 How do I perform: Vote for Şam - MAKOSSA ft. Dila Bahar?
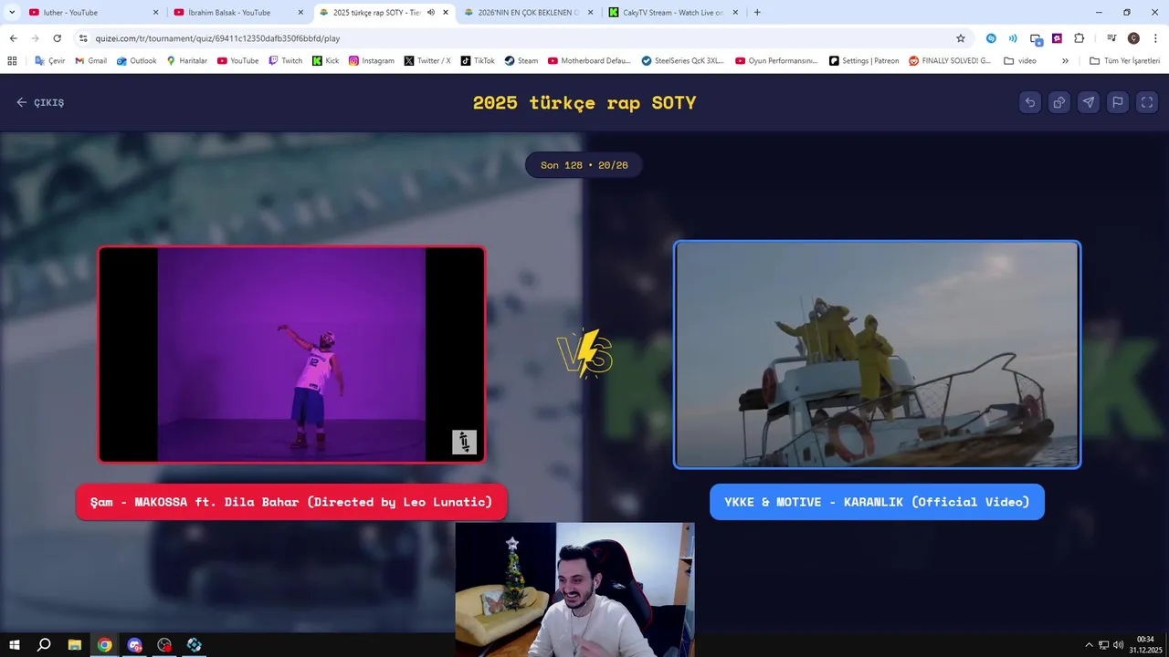click(x=291, y=502)
